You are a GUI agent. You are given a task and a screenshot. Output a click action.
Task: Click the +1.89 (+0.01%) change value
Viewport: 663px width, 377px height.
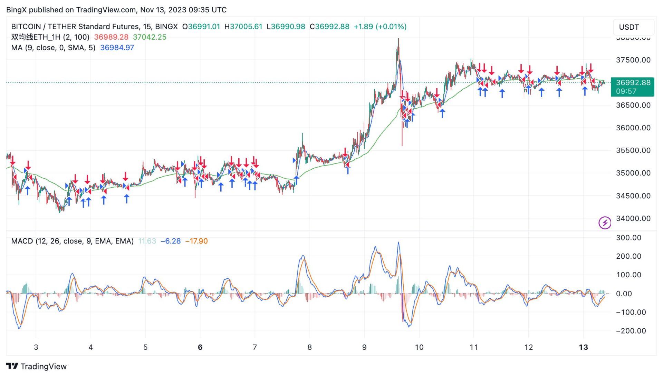(380, 27)
